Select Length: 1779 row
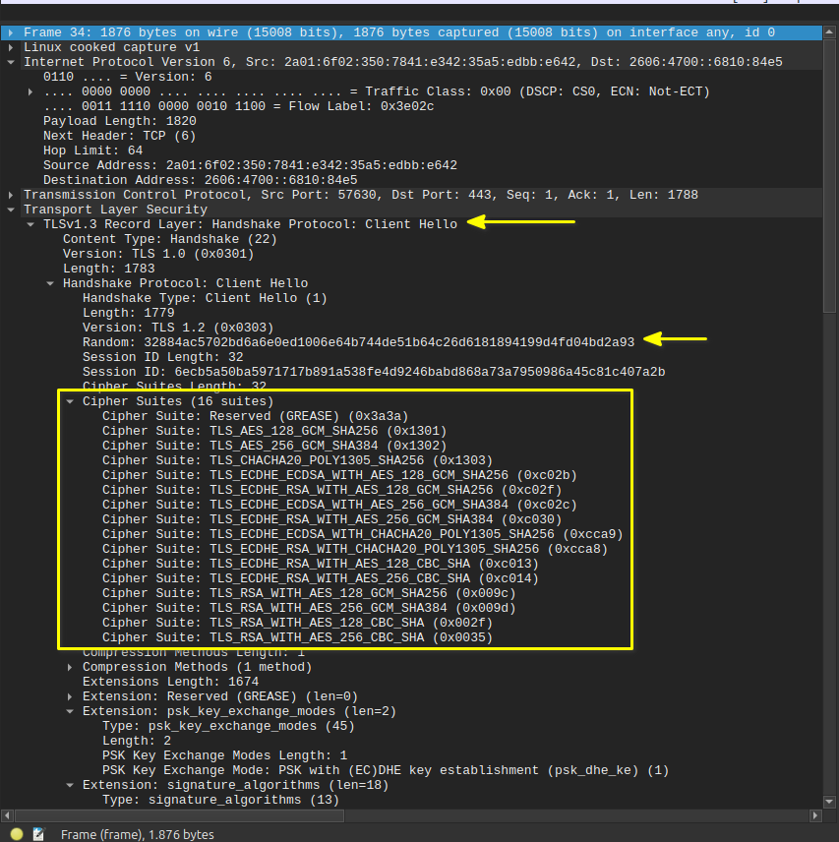Screen dimensions: 839x842 point(128,313)
